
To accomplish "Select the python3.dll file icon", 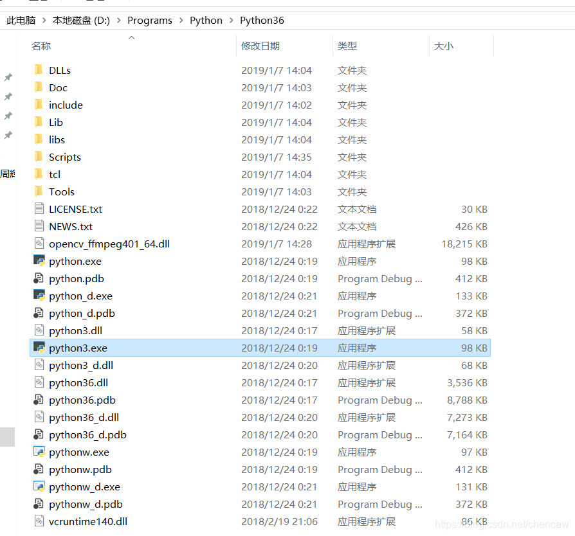I will pyautogui.click(x=39, y=330).
